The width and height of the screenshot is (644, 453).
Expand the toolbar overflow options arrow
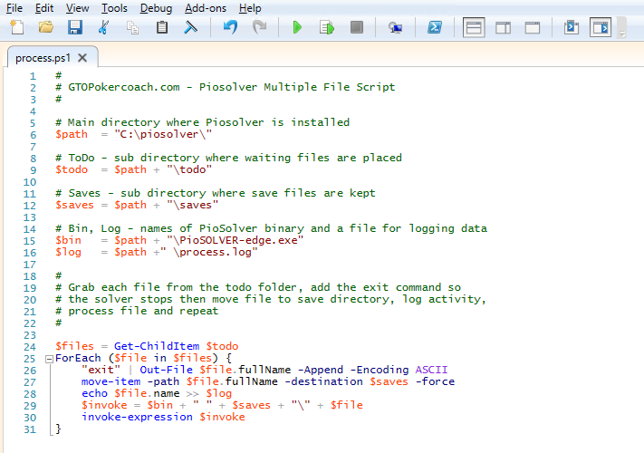coord(622,28)
